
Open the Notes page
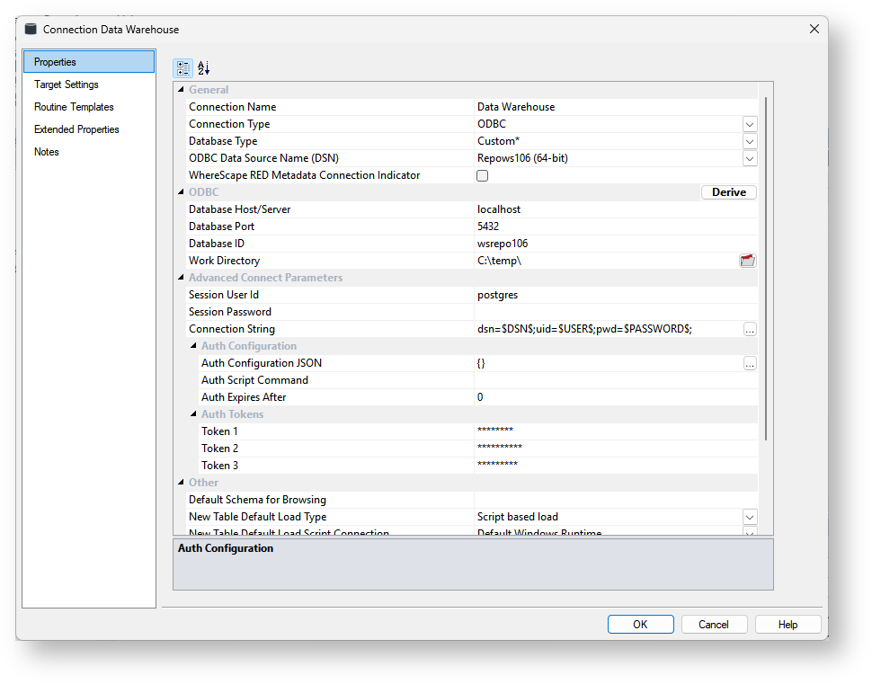46,152
